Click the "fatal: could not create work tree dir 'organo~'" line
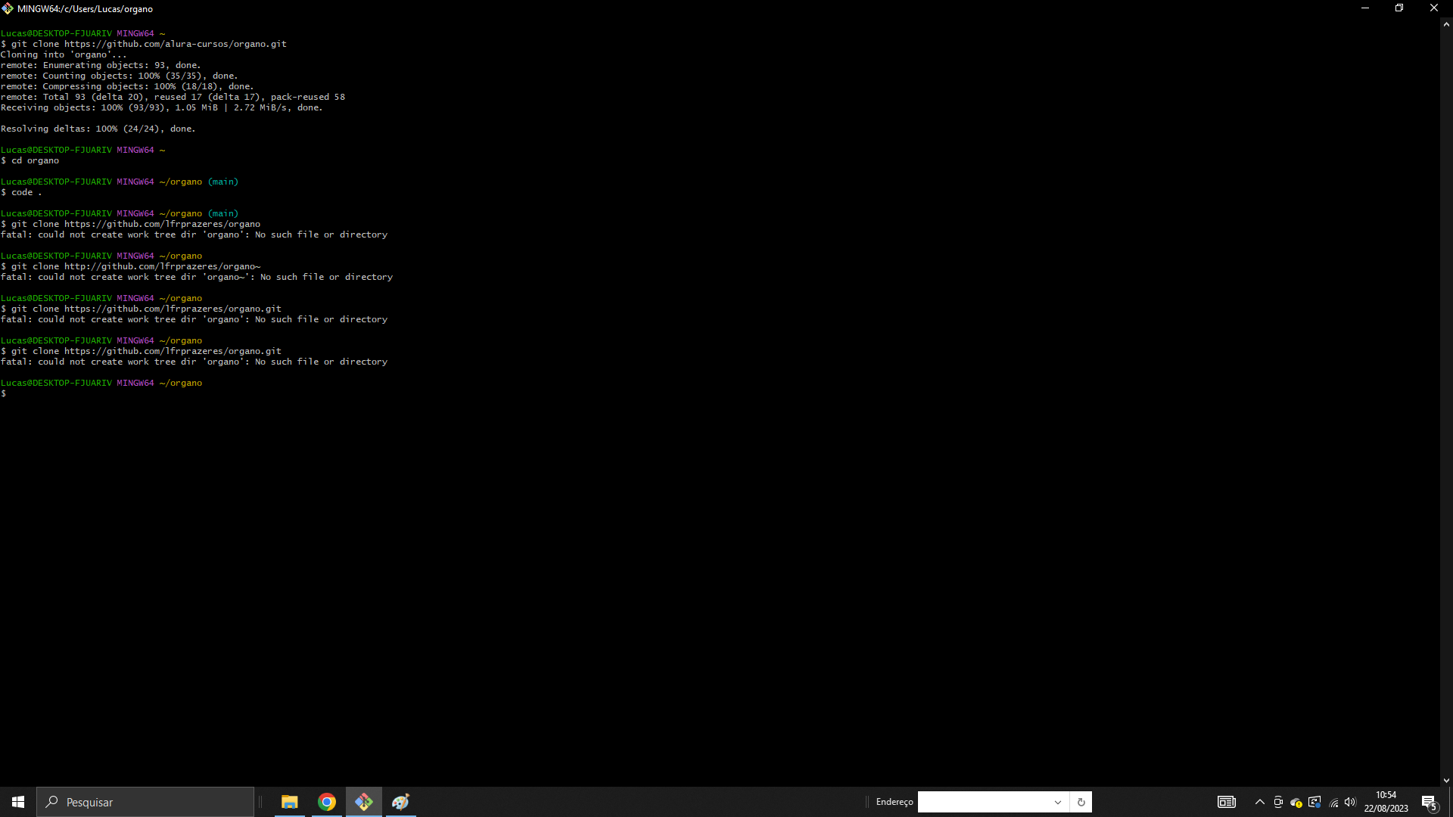Screen dimensions: 1453x817 click(x=197, y=277)
